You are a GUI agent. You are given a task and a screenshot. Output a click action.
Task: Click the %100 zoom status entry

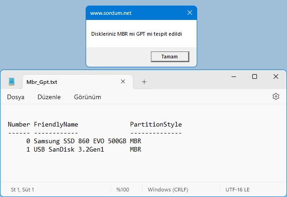123,190
